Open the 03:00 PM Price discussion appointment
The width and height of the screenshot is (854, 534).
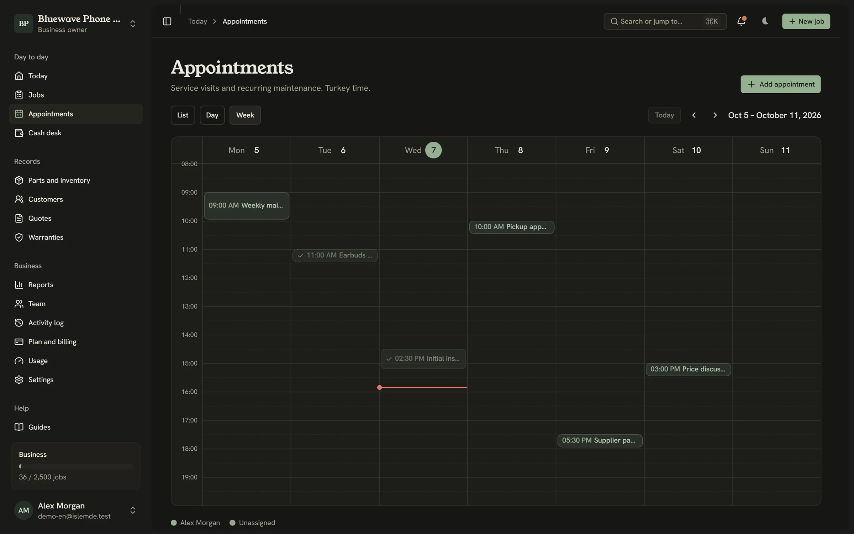[688, 370]
